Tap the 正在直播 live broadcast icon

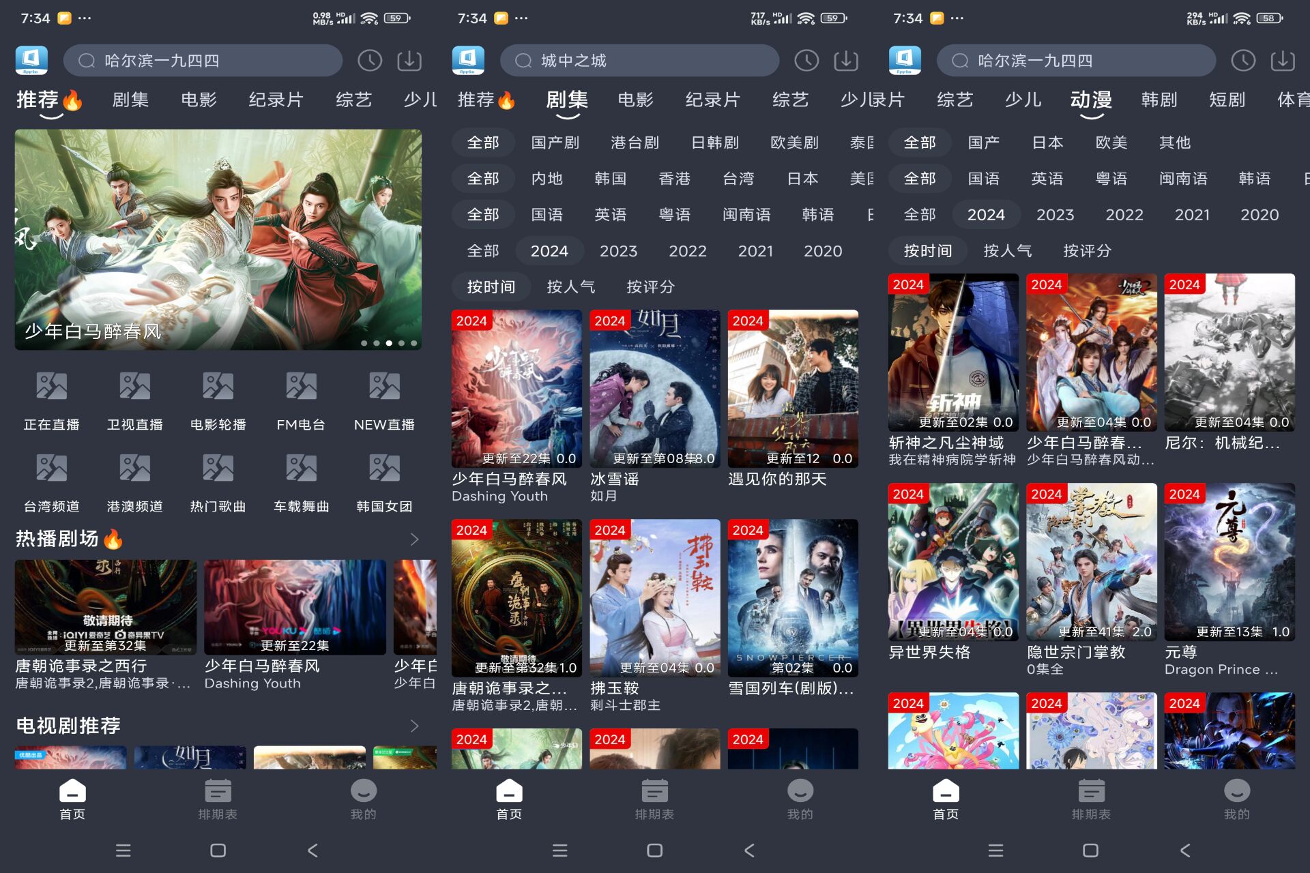52,387
